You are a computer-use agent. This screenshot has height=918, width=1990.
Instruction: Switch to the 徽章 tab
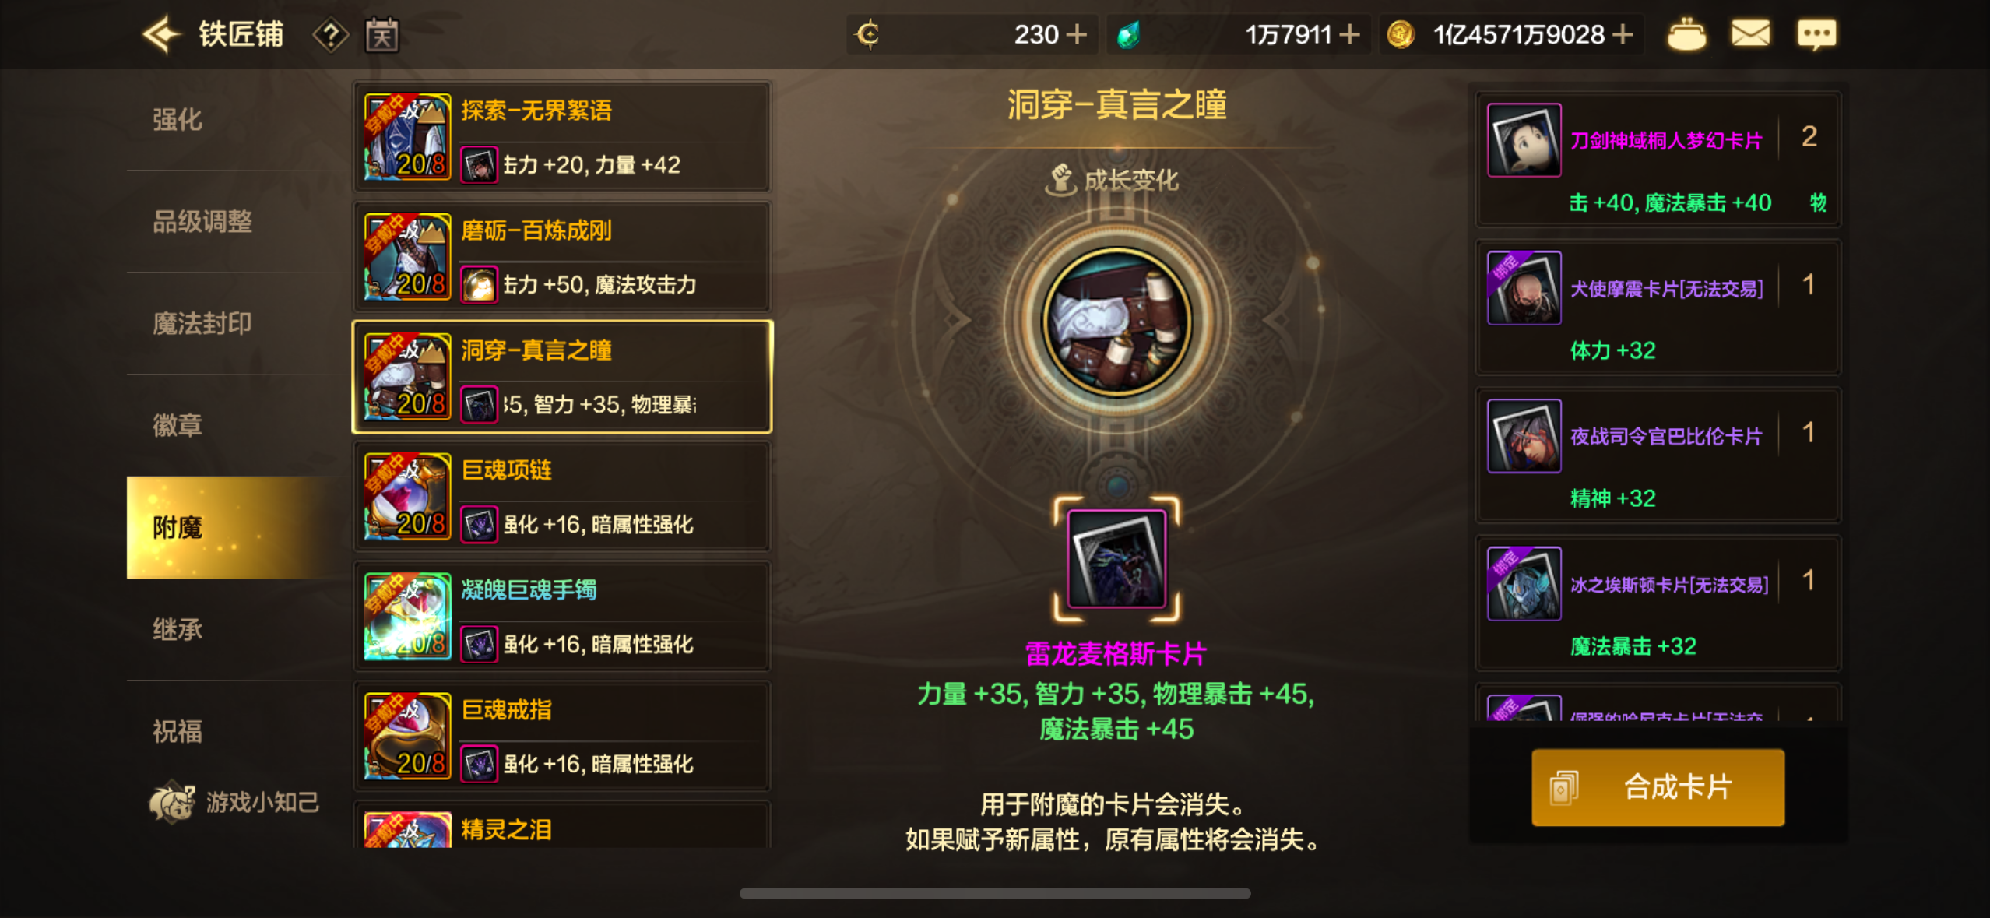click(x=178, y=425)
